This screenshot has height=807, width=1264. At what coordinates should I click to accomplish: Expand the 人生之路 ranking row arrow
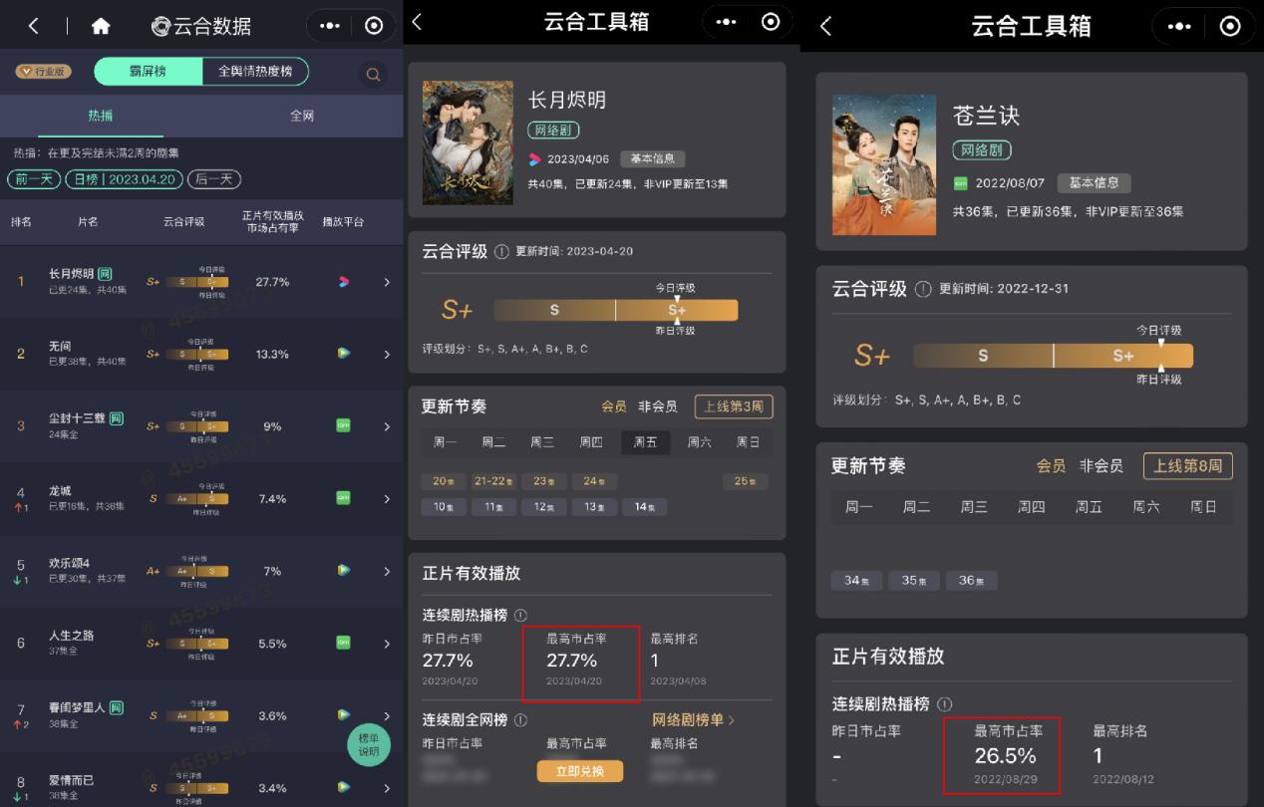[387, 643]
